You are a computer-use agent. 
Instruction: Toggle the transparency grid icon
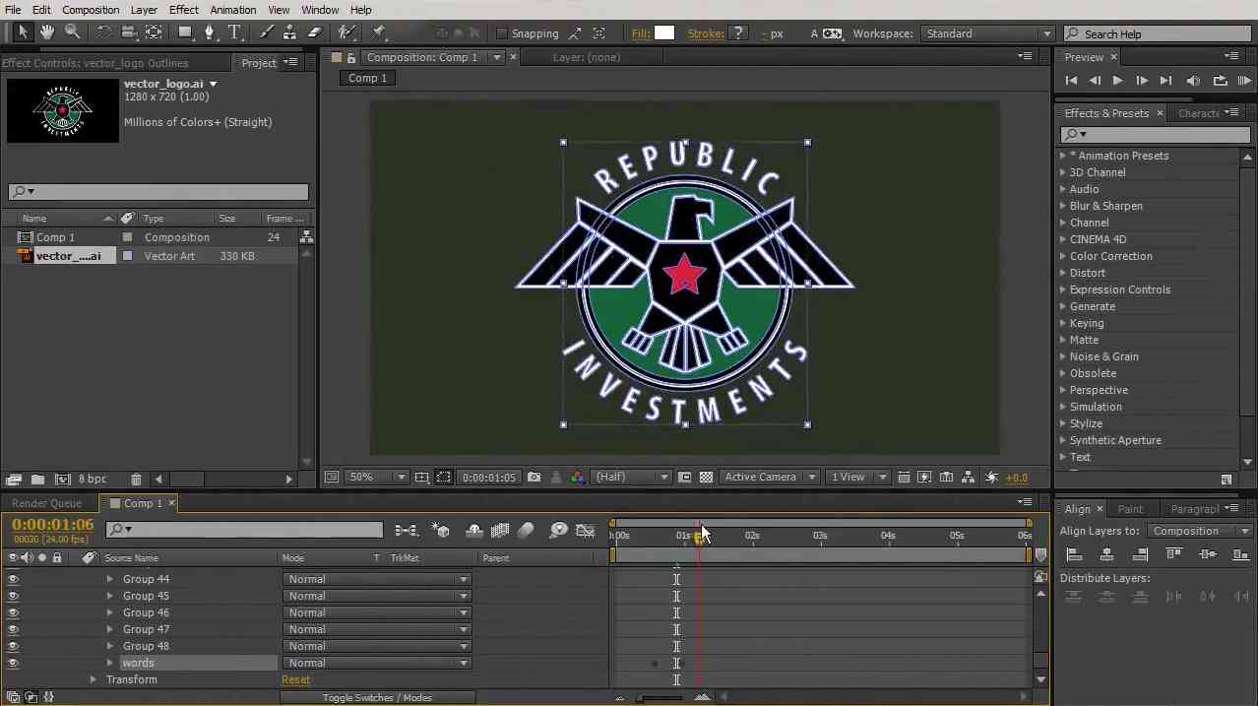click(x=706, y=478)
